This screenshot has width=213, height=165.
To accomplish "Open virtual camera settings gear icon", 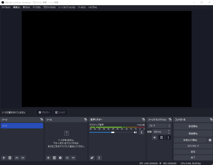I will tap(210, 140).
